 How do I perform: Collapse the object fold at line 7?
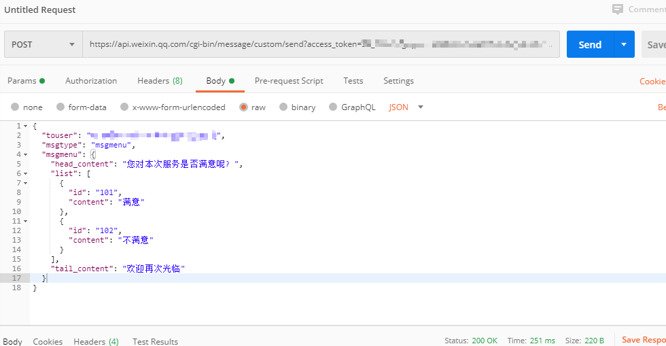[x=26, y=184]
